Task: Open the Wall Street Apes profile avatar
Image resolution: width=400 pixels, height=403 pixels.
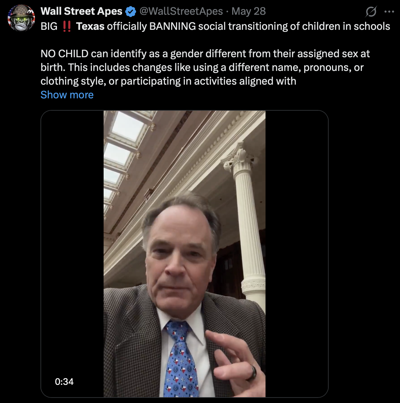Action: (x=21, y=18)
